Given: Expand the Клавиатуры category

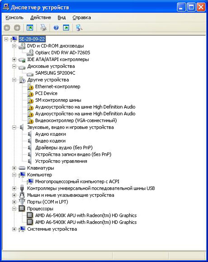Looking at the screenshot, I should pyautogui.click(x=14, y=168).
